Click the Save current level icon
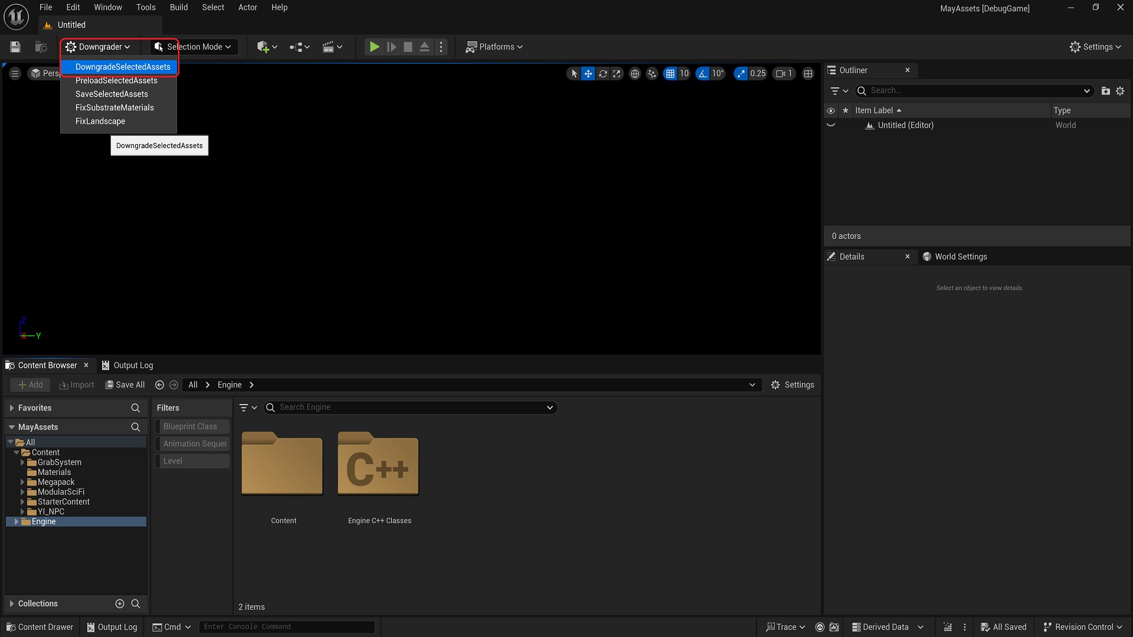 coord(15,47)
